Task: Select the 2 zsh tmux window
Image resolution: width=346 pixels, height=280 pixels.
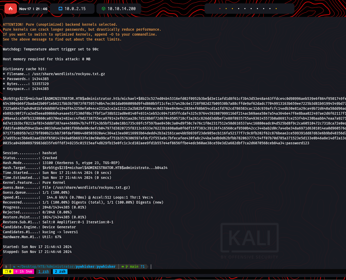Action: coord(60,271)
